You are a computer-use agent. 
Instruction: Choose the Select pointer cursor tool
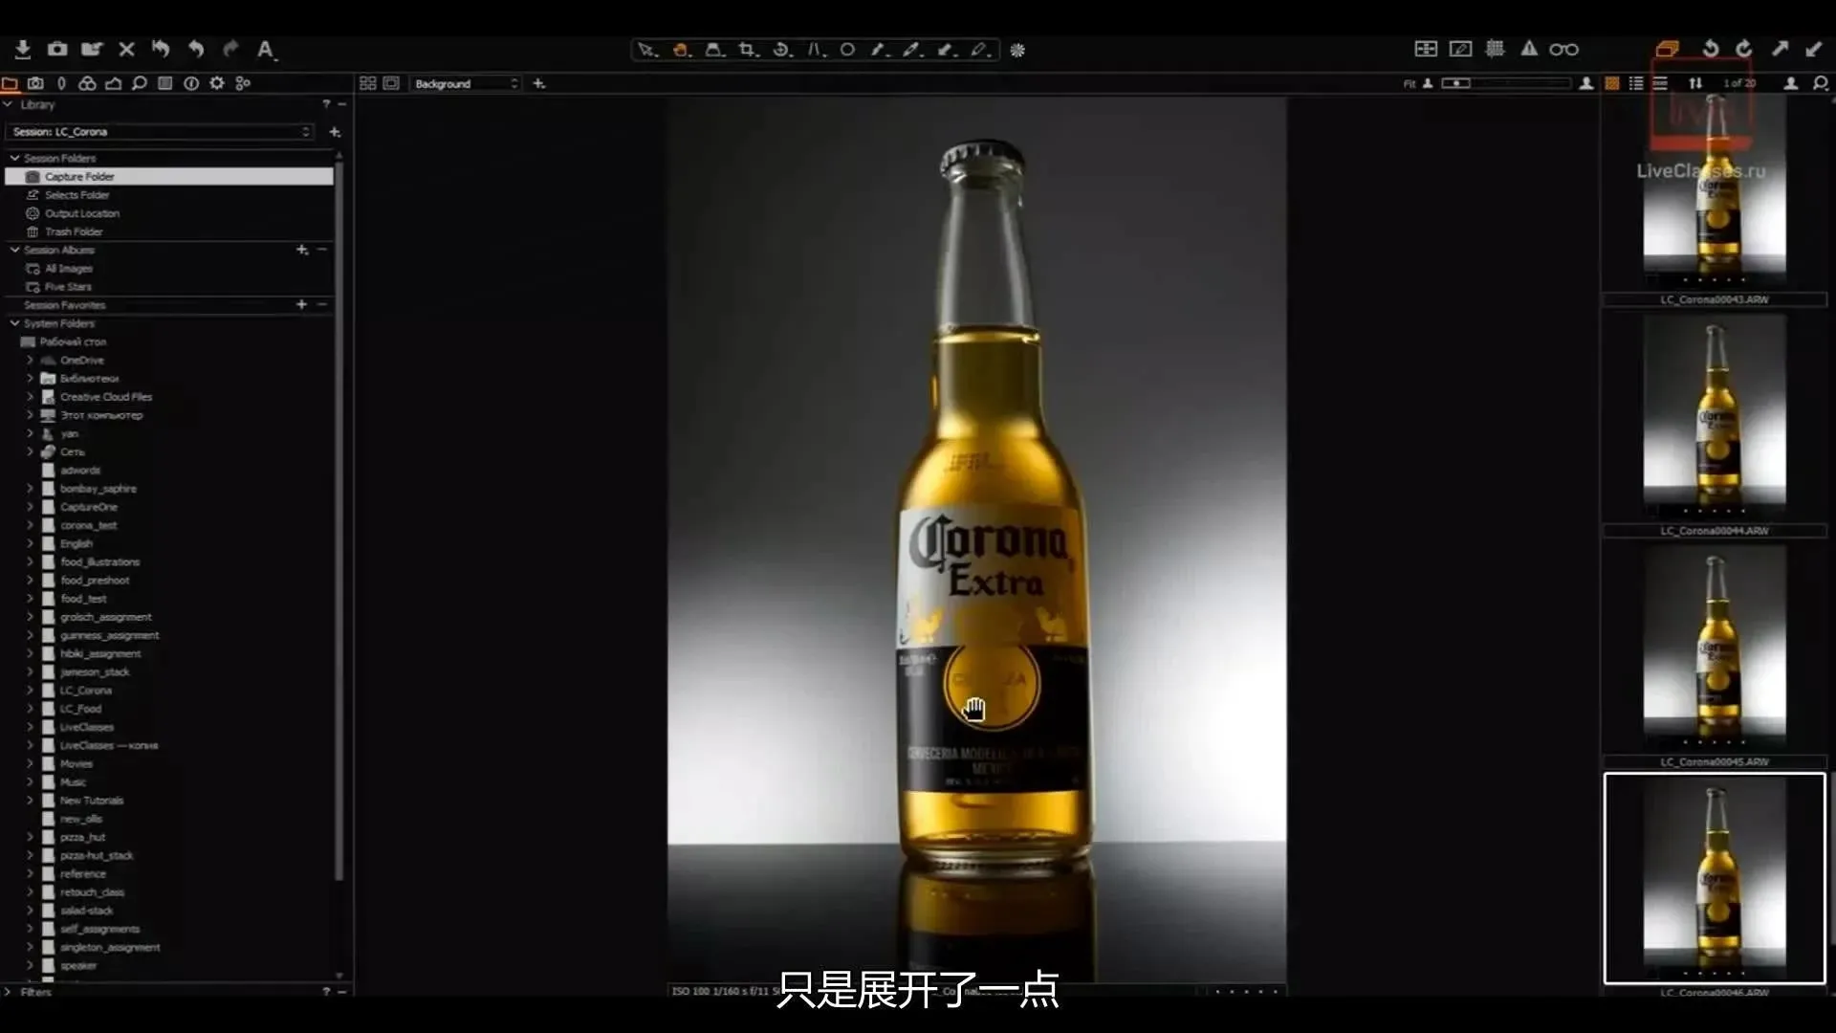point(647,50)
